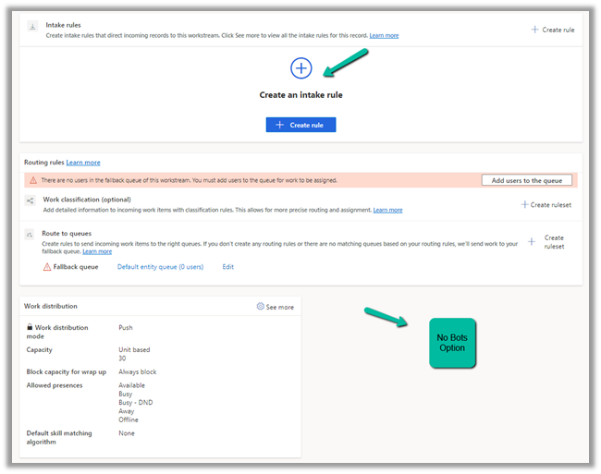This screenshot has width=601, height=474.
Task: Click the green No Bots Option box
Action: tap(452, 343)
